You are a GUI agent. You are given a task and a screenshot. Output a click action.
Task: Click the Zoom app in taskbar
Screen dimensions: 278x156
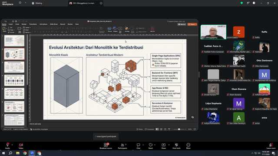[x=32, y=153]
